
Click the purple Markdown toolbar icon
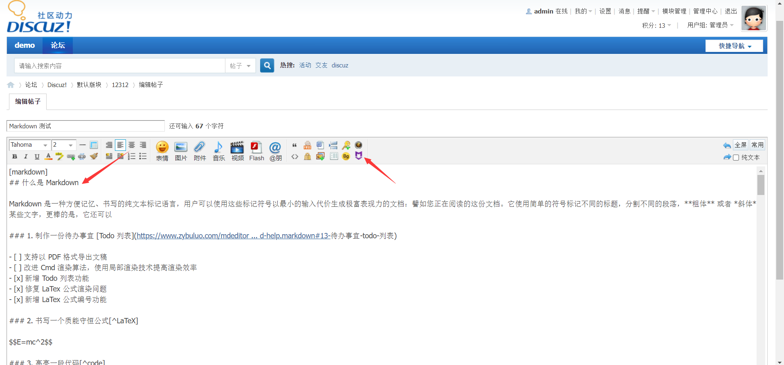(359, 156)
